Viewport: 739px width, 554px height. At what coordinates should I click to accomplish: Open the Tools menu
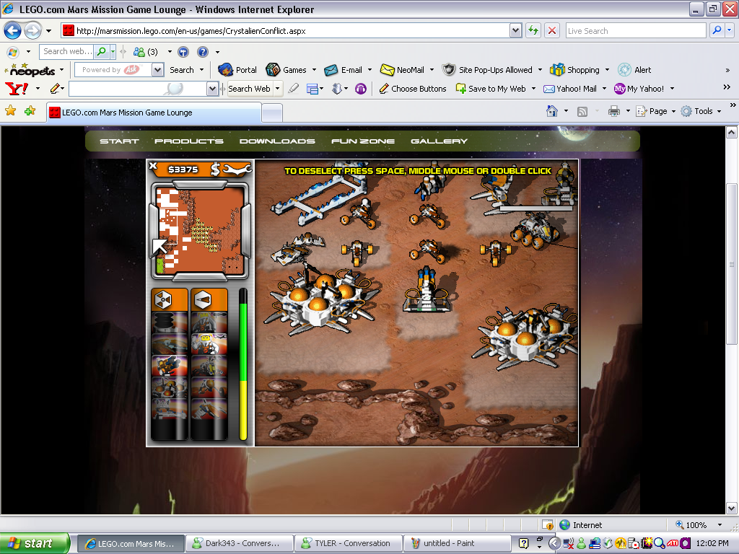(x=701, y=111)
